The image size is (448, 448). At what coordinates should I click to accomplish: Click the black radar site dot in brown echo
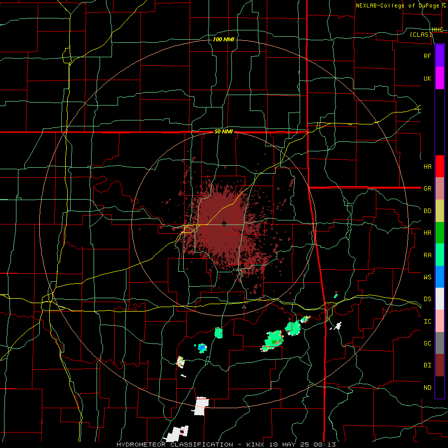click(224, 224)
